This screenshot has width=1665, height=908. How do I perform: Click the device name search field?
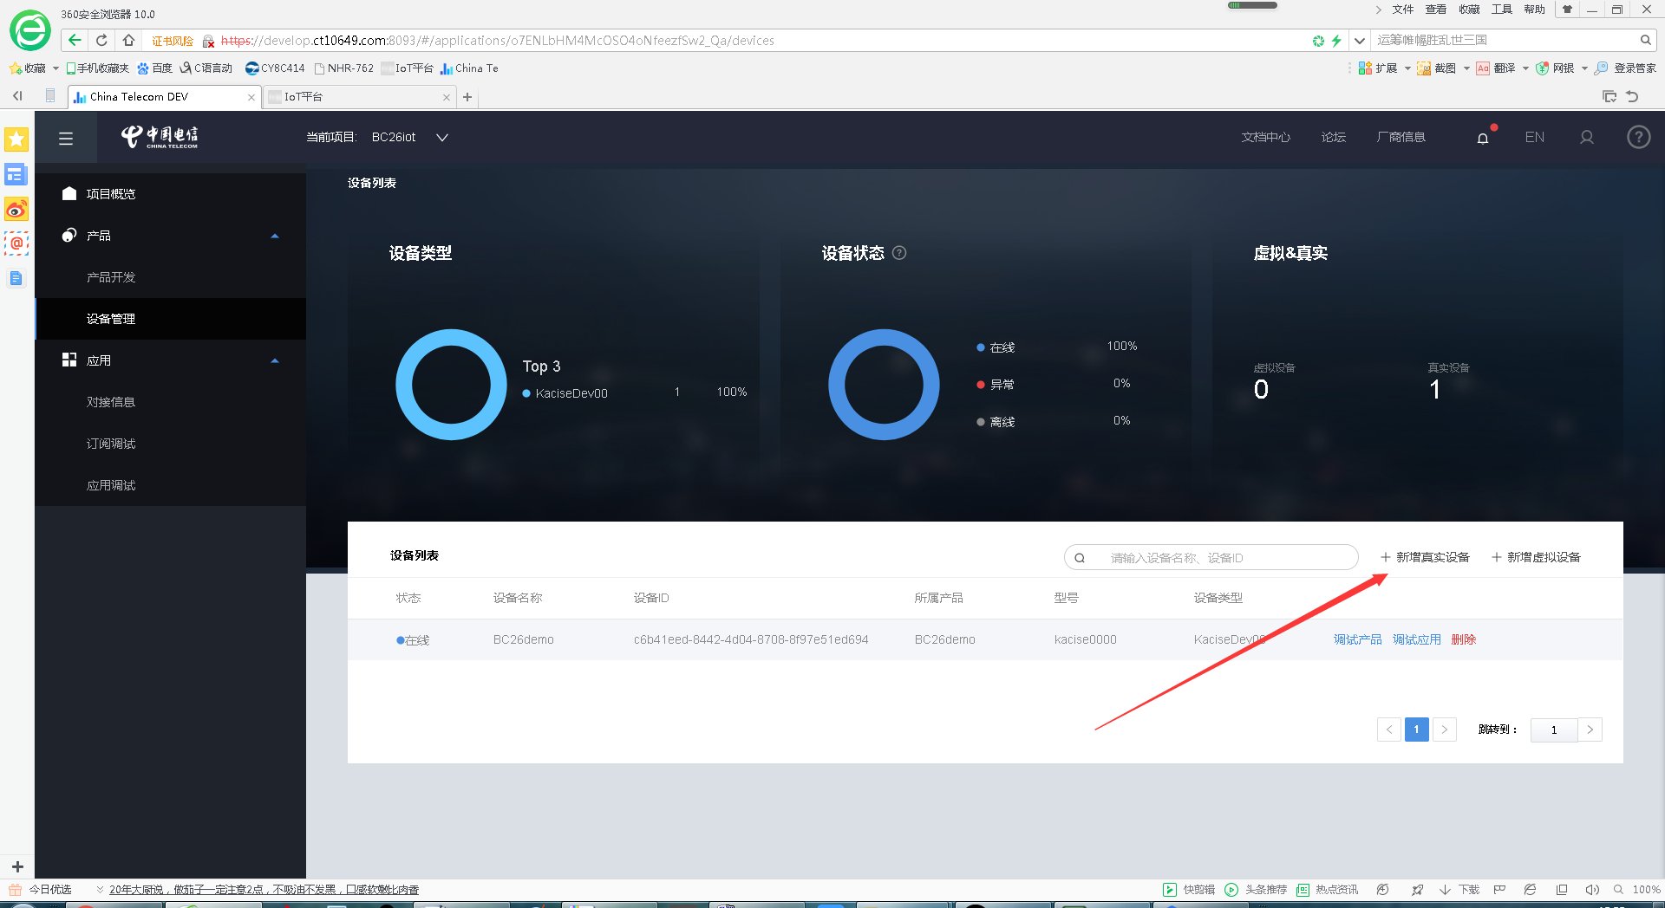1211,557
